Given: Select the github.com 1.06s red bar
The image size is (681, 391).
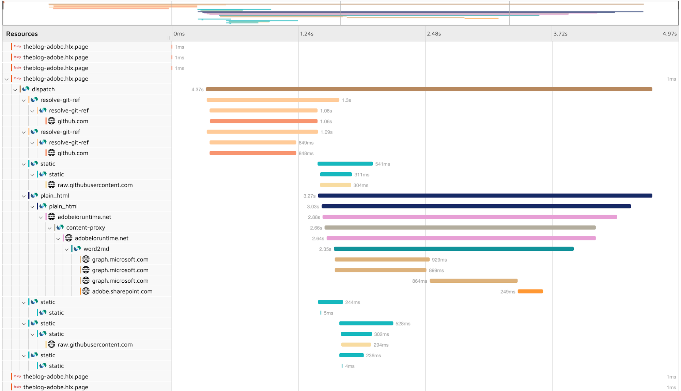Looking at the screenshot, I should point(264,121).
